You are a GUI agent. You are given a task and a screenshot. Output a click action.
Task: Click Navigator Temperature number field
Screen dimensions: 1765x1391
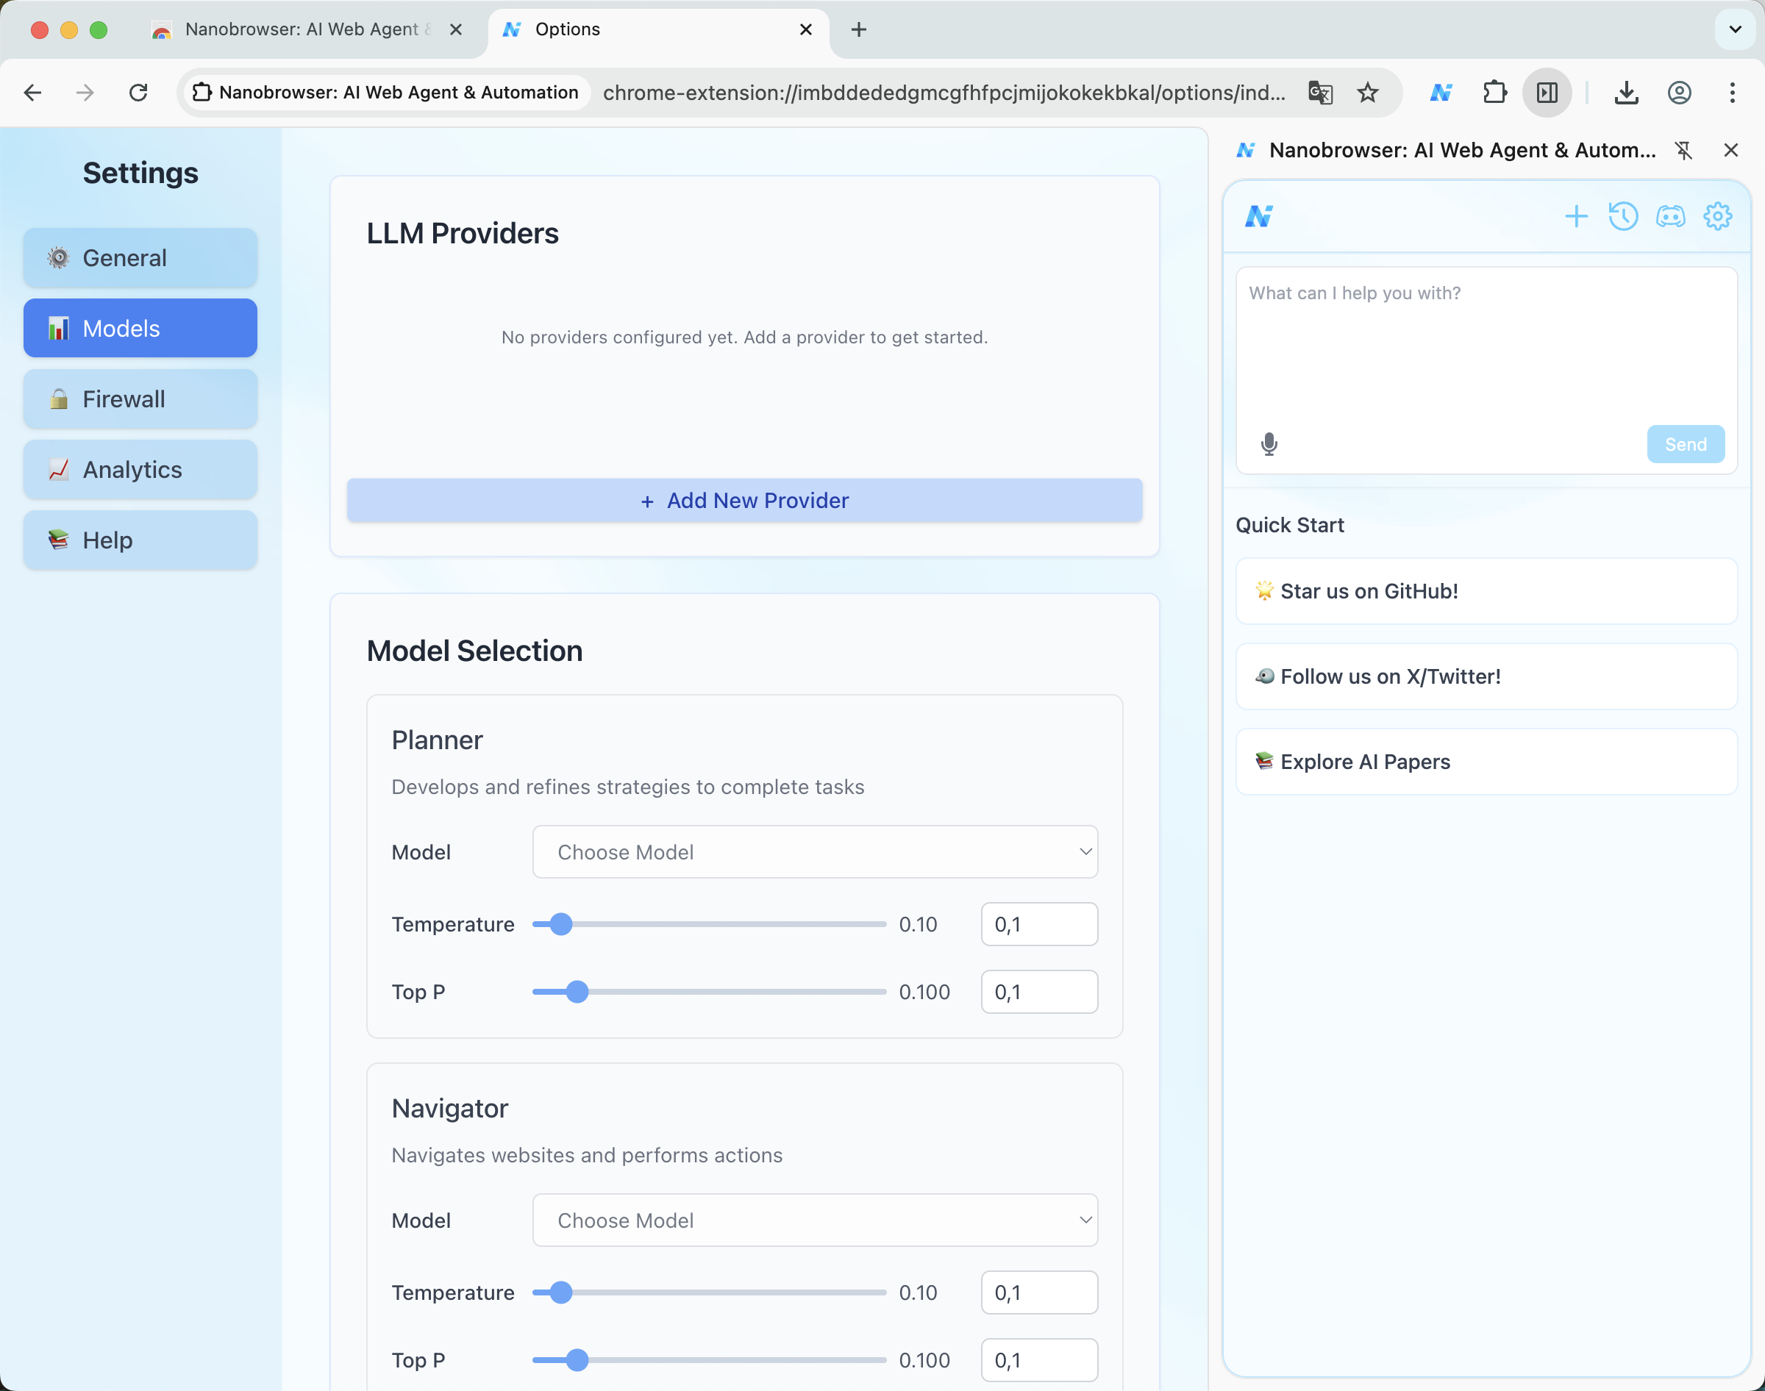coord(1039,1292)
